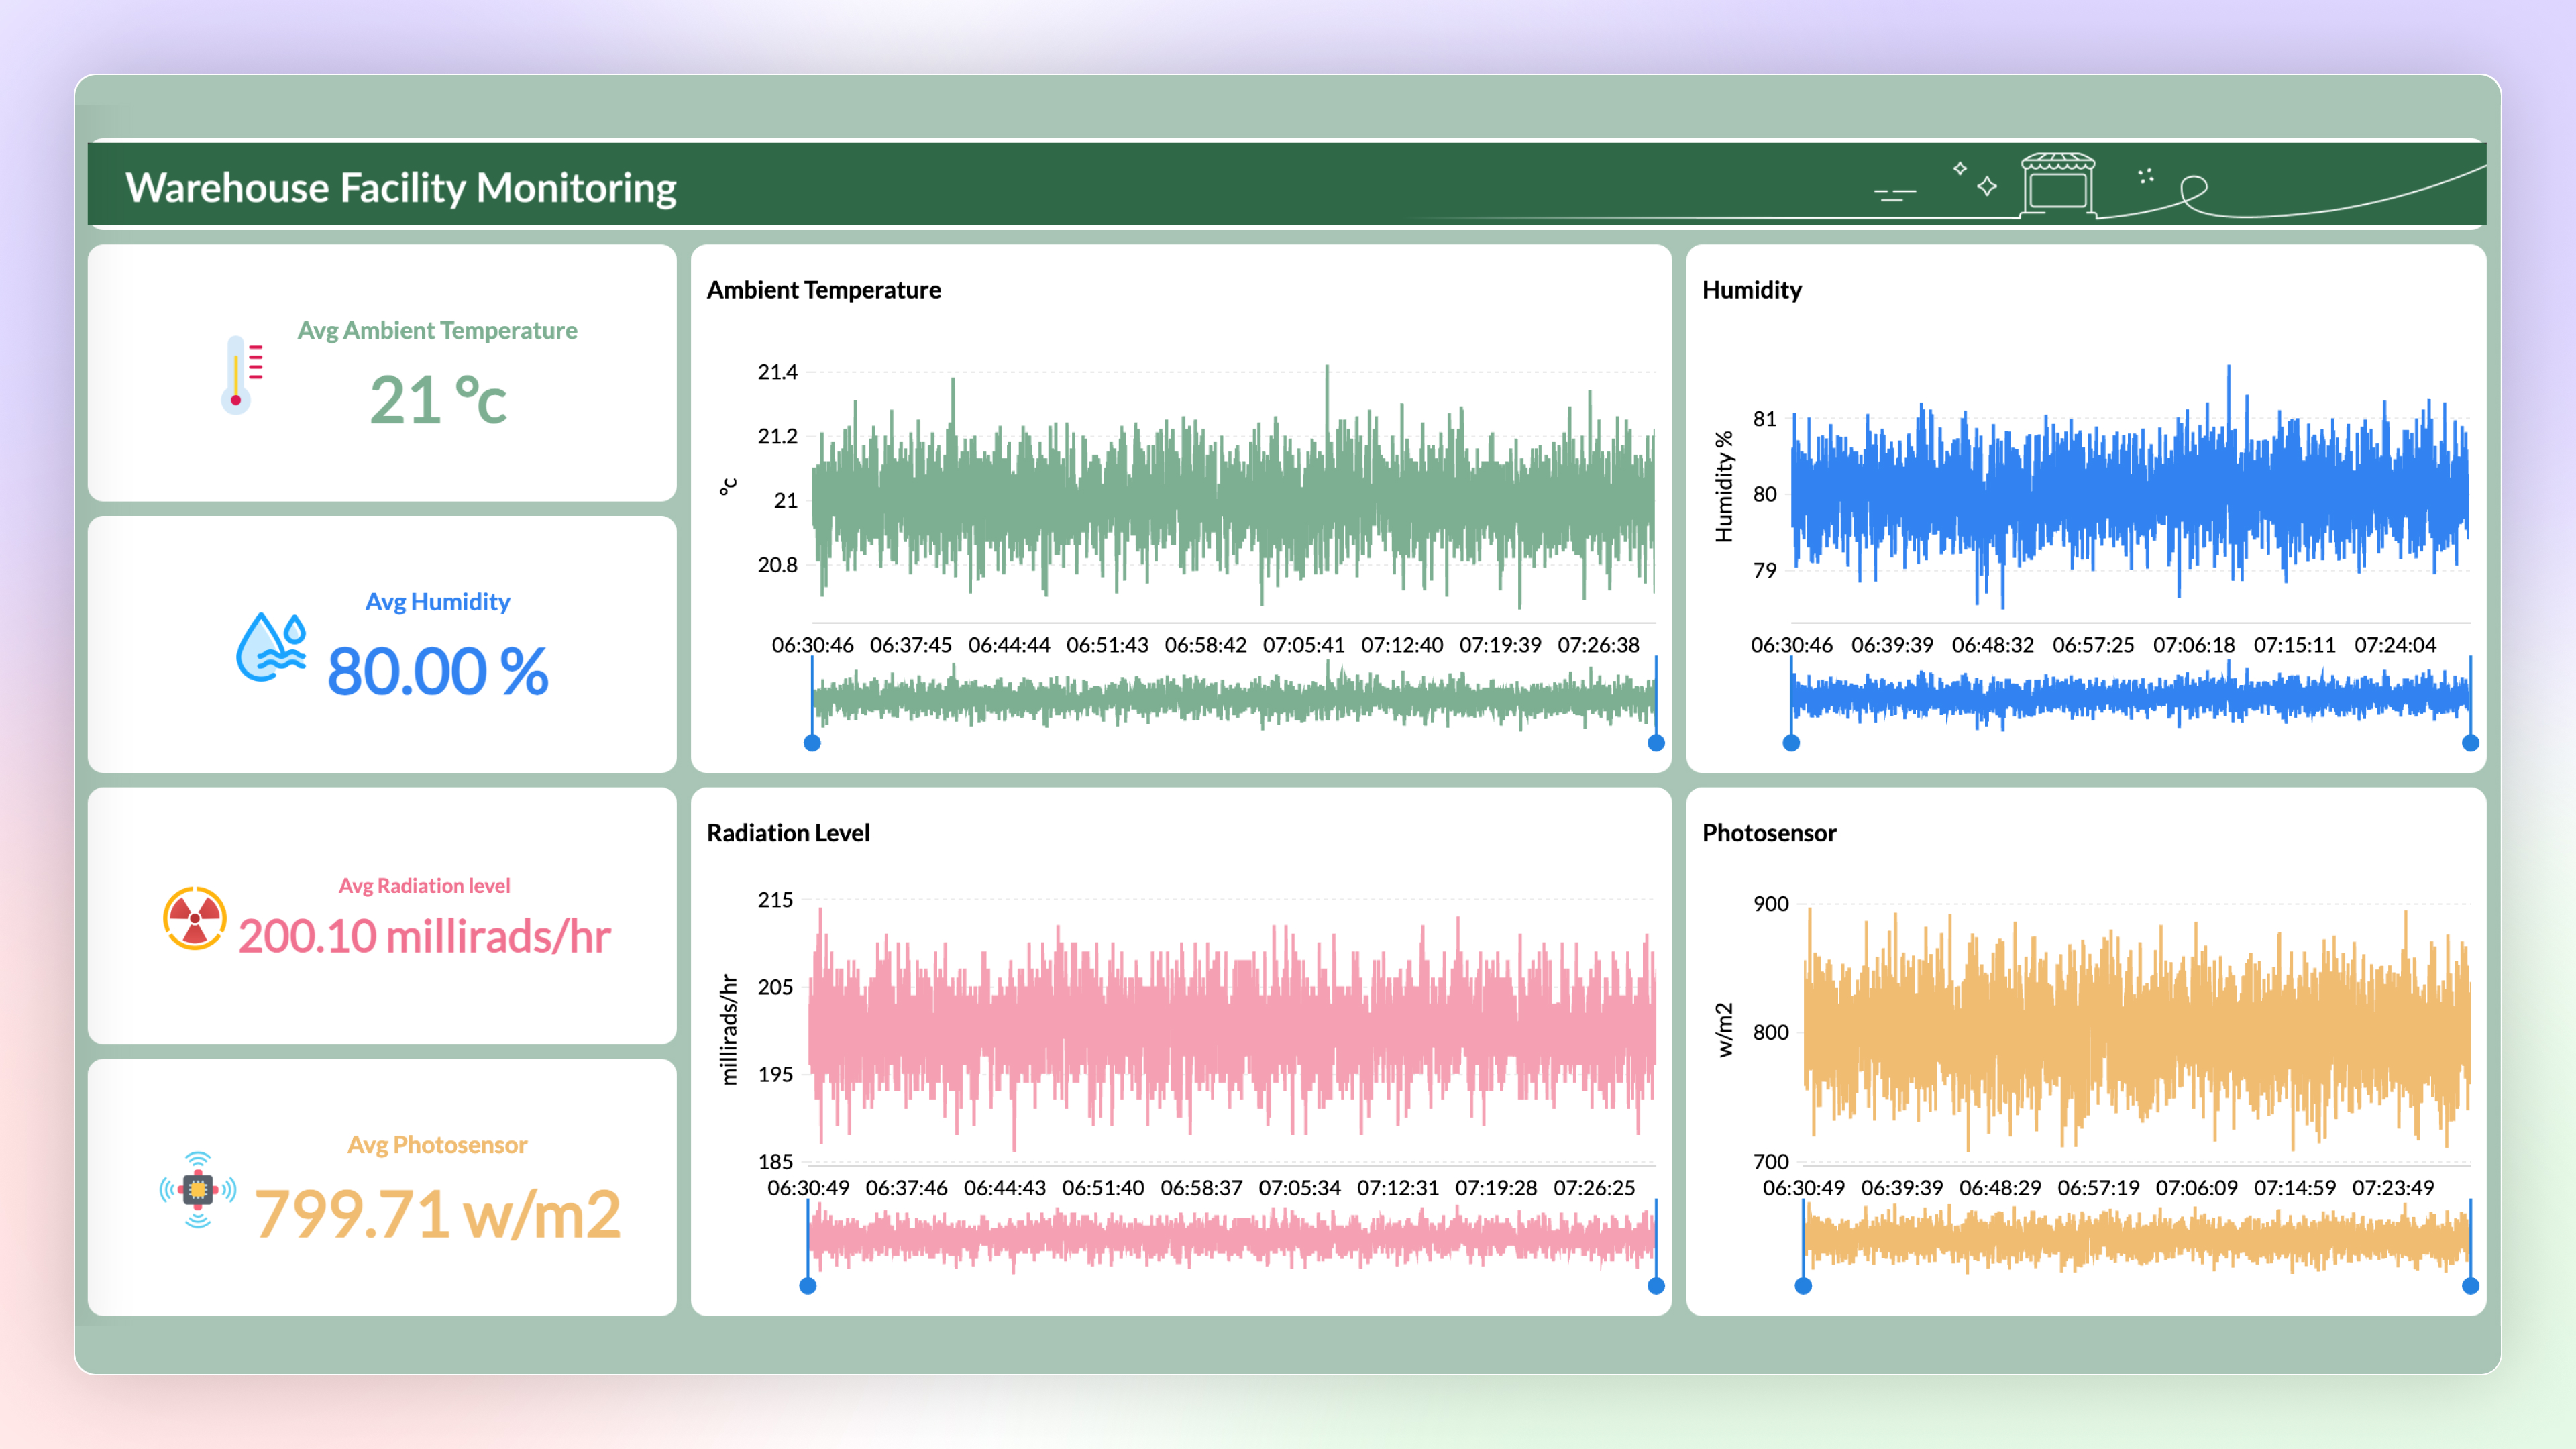Click the Humidity chart mini overview strip
This screenshot has height=1449, width=2576.
click(2130, 697)
